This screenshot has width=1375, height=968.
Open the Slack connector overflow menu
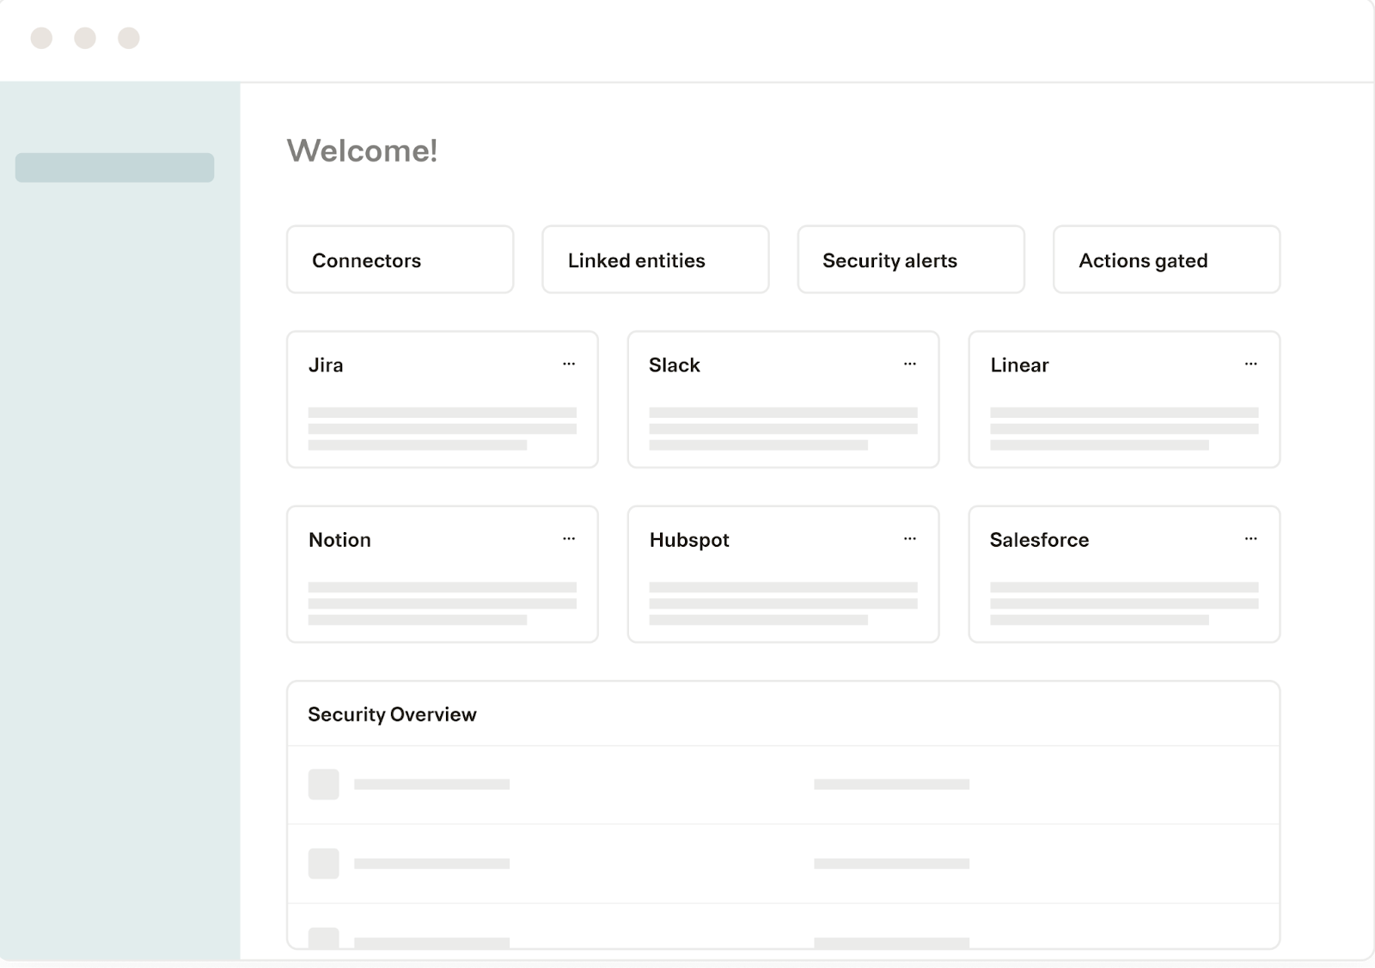pos(910,364)
